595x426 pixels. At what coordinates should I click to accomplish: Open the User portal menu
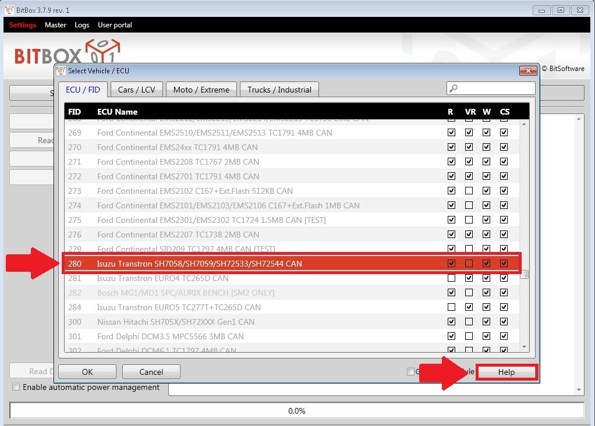coord(115,25)
